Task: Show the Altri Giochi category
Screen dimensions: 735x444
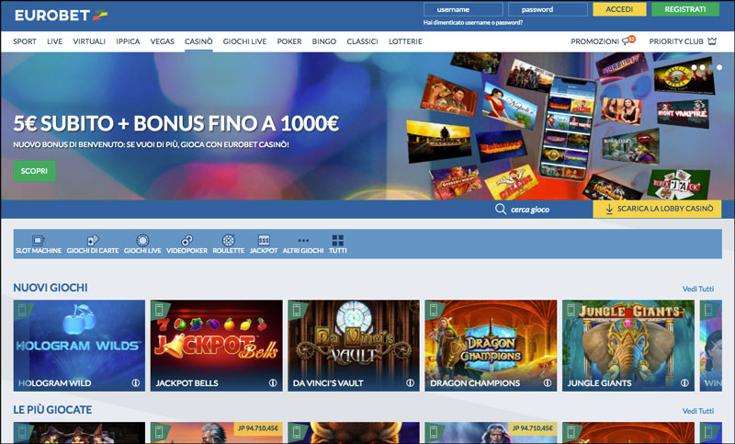Action: (303, 245)
